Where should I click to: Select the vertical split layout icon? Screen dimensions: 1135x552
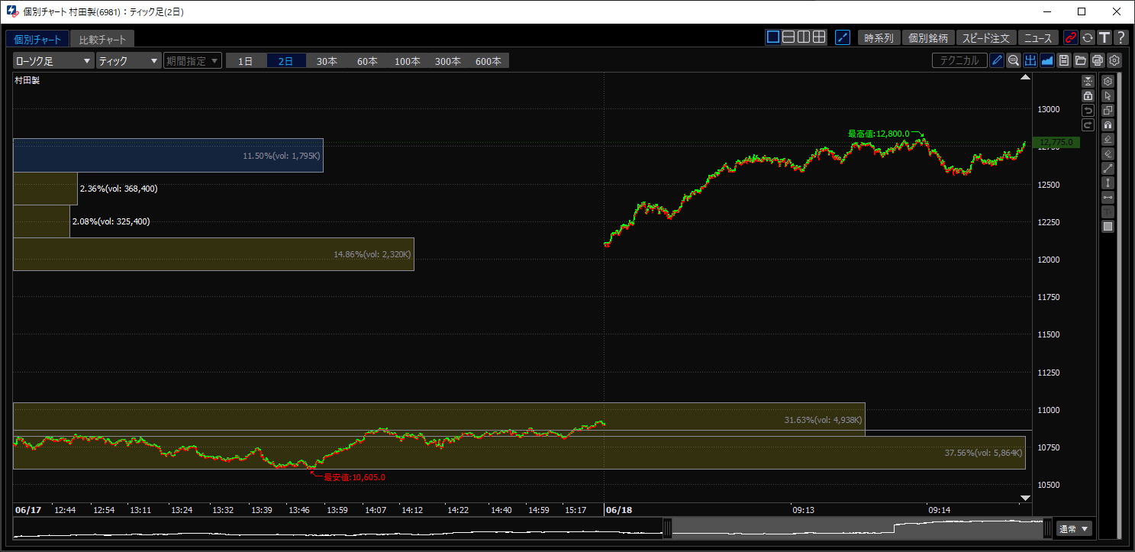pos(804,37)
